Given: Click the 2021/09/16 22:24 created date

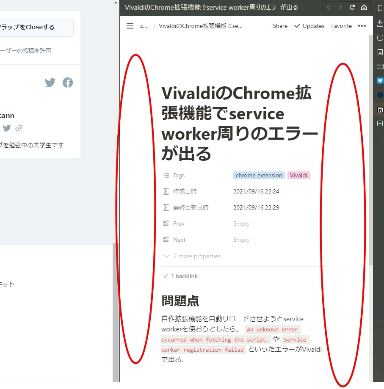Looking at the screenshot, I should pyautogui.click(x=256, y=191).
